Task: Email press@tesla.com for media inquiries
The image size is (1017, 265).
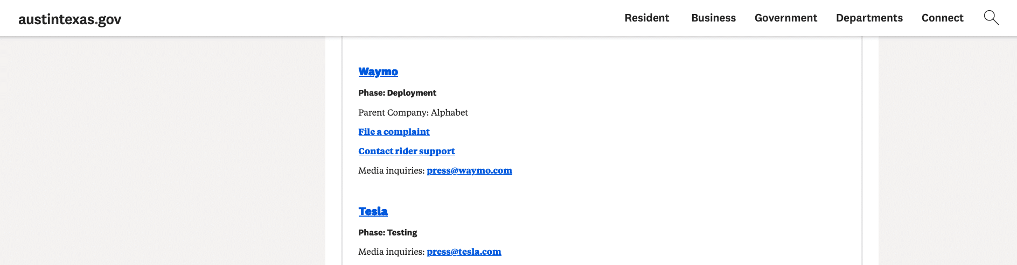Action: (x=464, y=252)
